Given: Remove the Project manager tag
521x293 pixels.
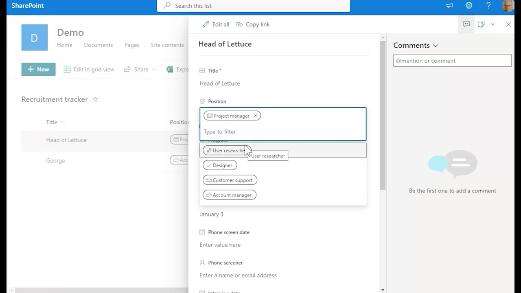Looking at the screenshot, I should click(256, 116).
